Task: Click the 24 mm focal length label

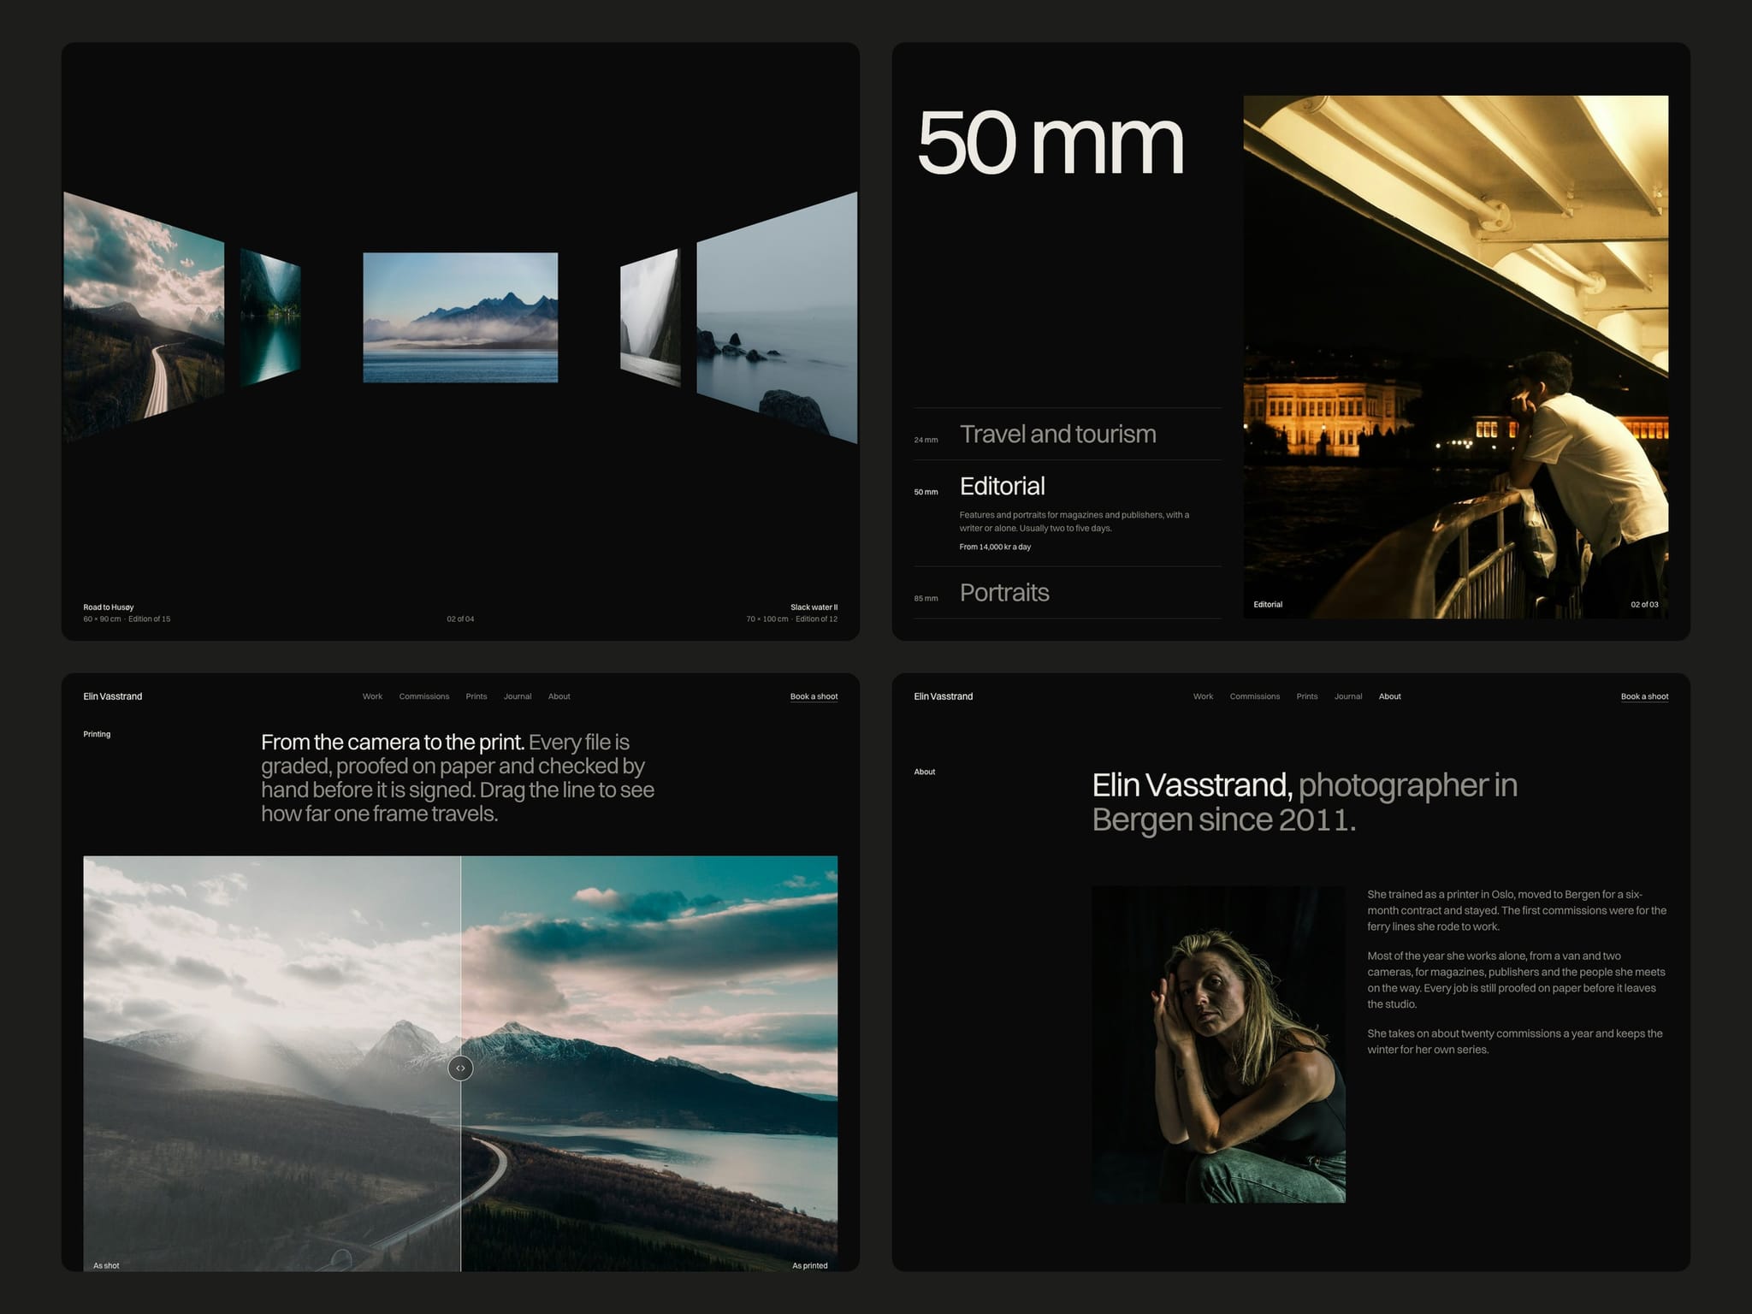Action: tap(926, 440)
